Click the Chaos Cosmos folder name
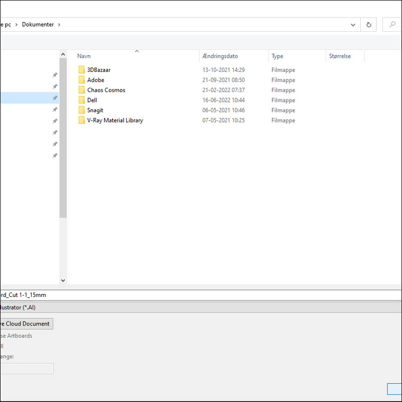 (x=106, y=90)
